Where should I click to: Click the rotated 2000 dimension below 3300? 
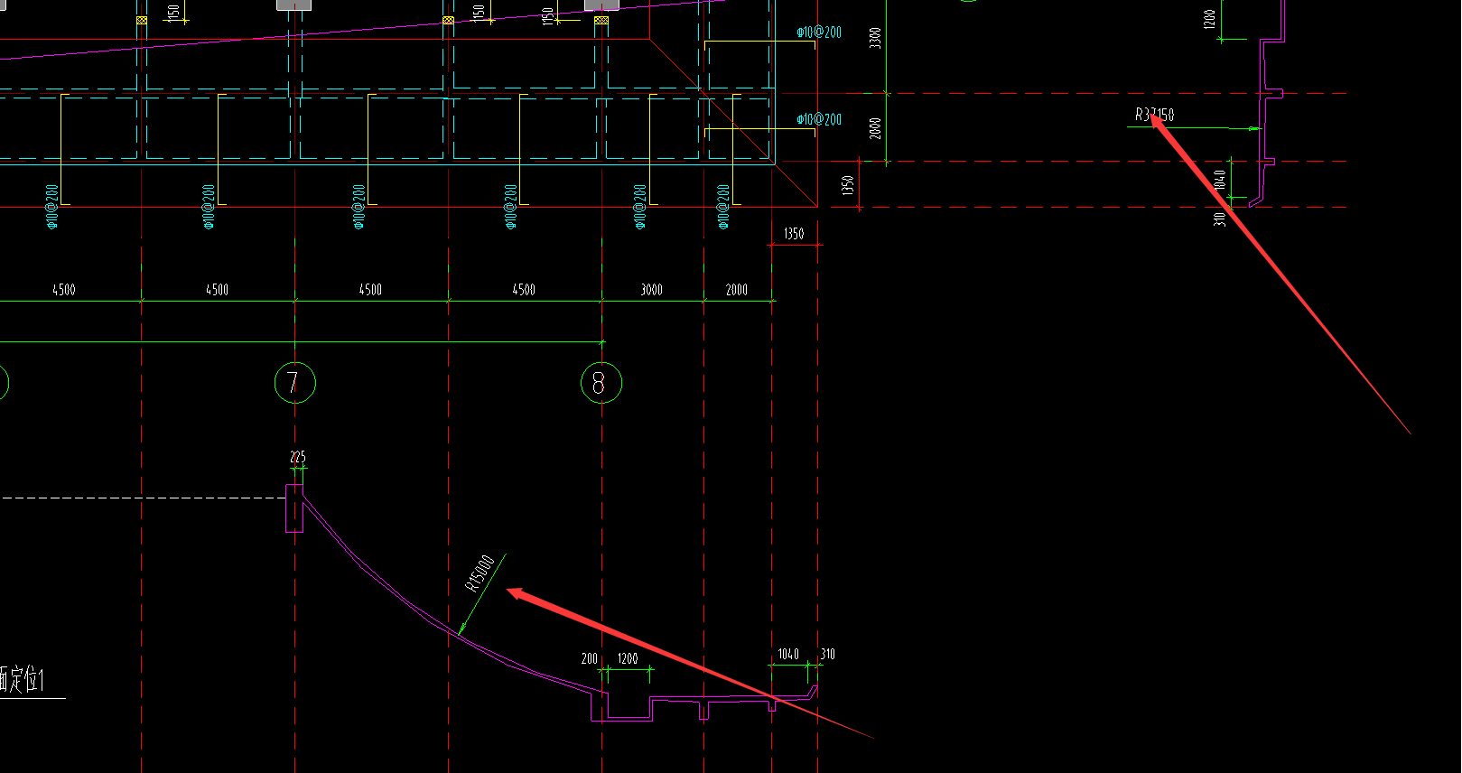[875, 127]
